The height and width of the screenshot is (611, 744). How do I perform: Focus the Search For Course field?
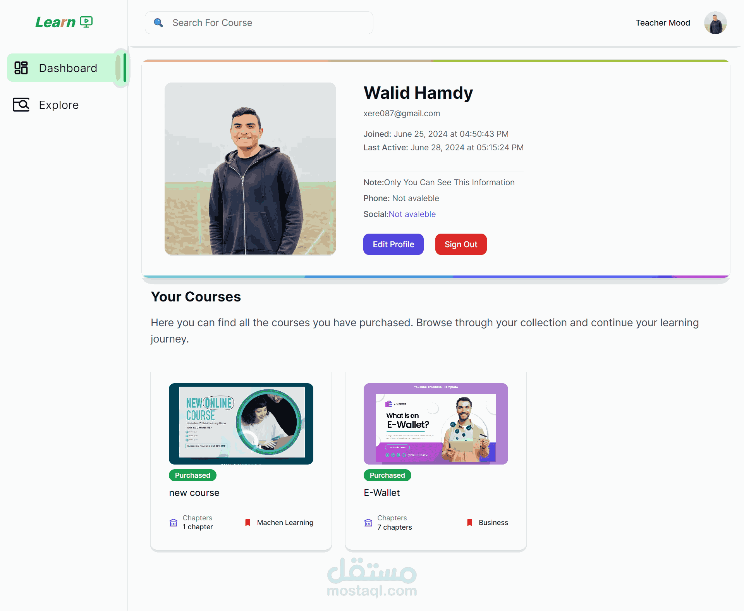tap(259, 22)
